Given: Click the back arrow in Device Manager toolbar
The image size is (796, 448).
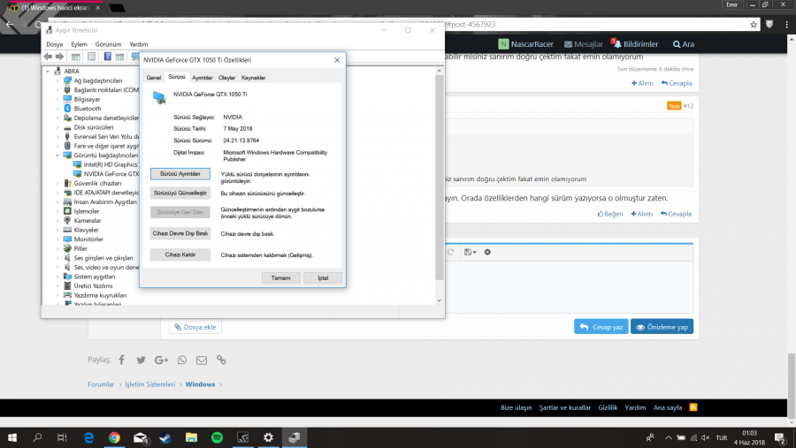Looking at the screenshot, I should tap(48, 57).
